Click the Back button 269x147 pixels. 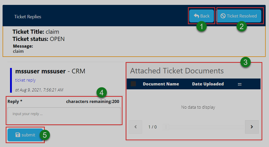point(202,16)
